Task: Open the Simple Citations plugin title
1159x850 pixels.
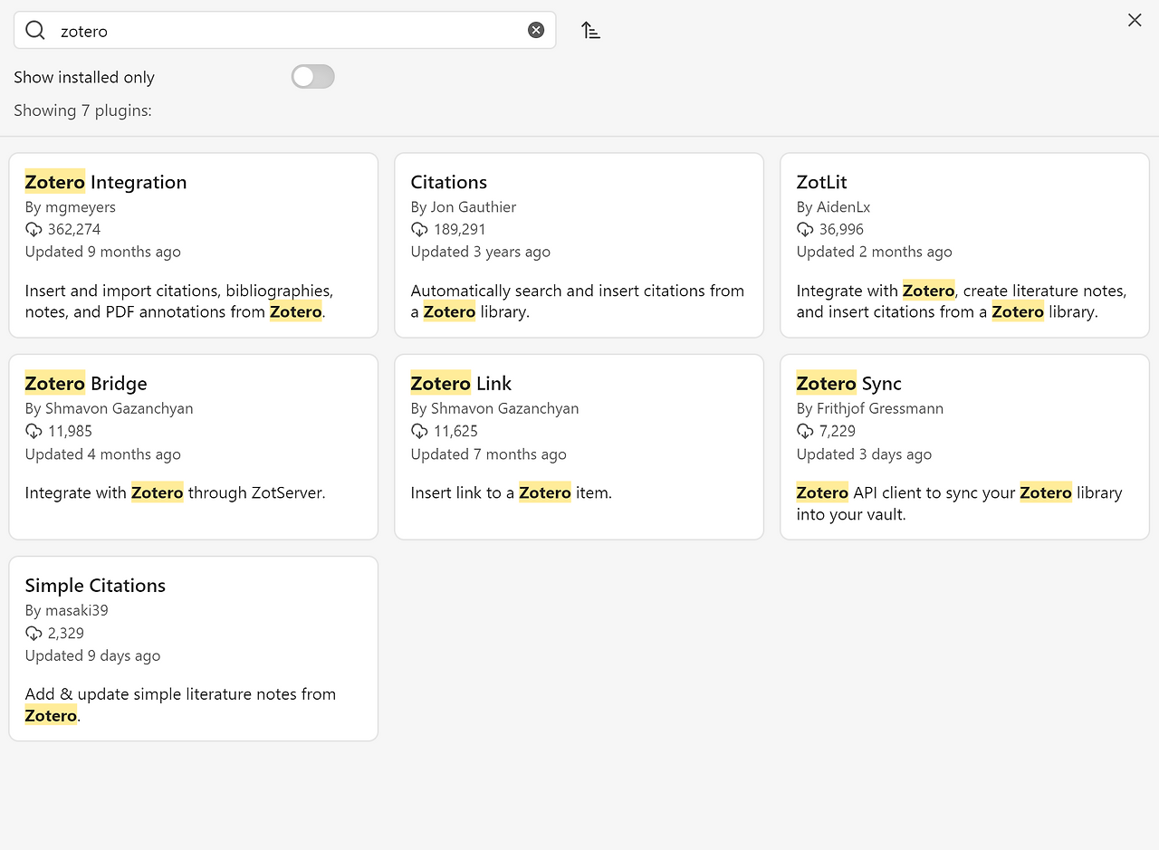Action: 95,586
